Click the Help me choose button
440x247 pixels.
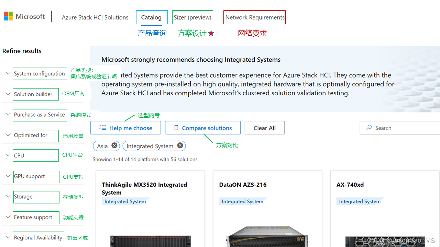click(125, 128)
